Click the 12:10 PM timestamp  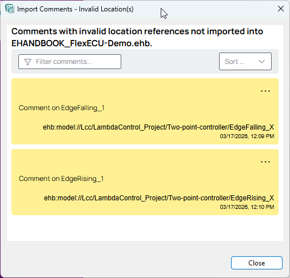247,207
